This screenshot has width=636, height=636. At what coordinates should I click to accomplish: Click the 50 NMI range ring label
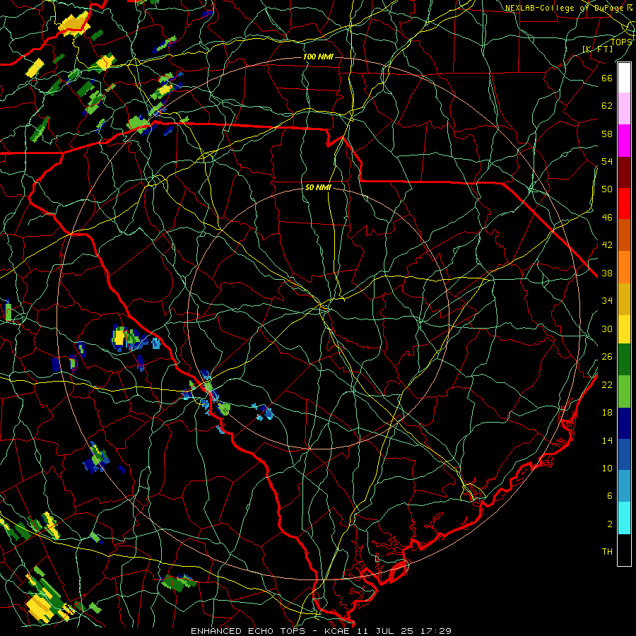318,187
